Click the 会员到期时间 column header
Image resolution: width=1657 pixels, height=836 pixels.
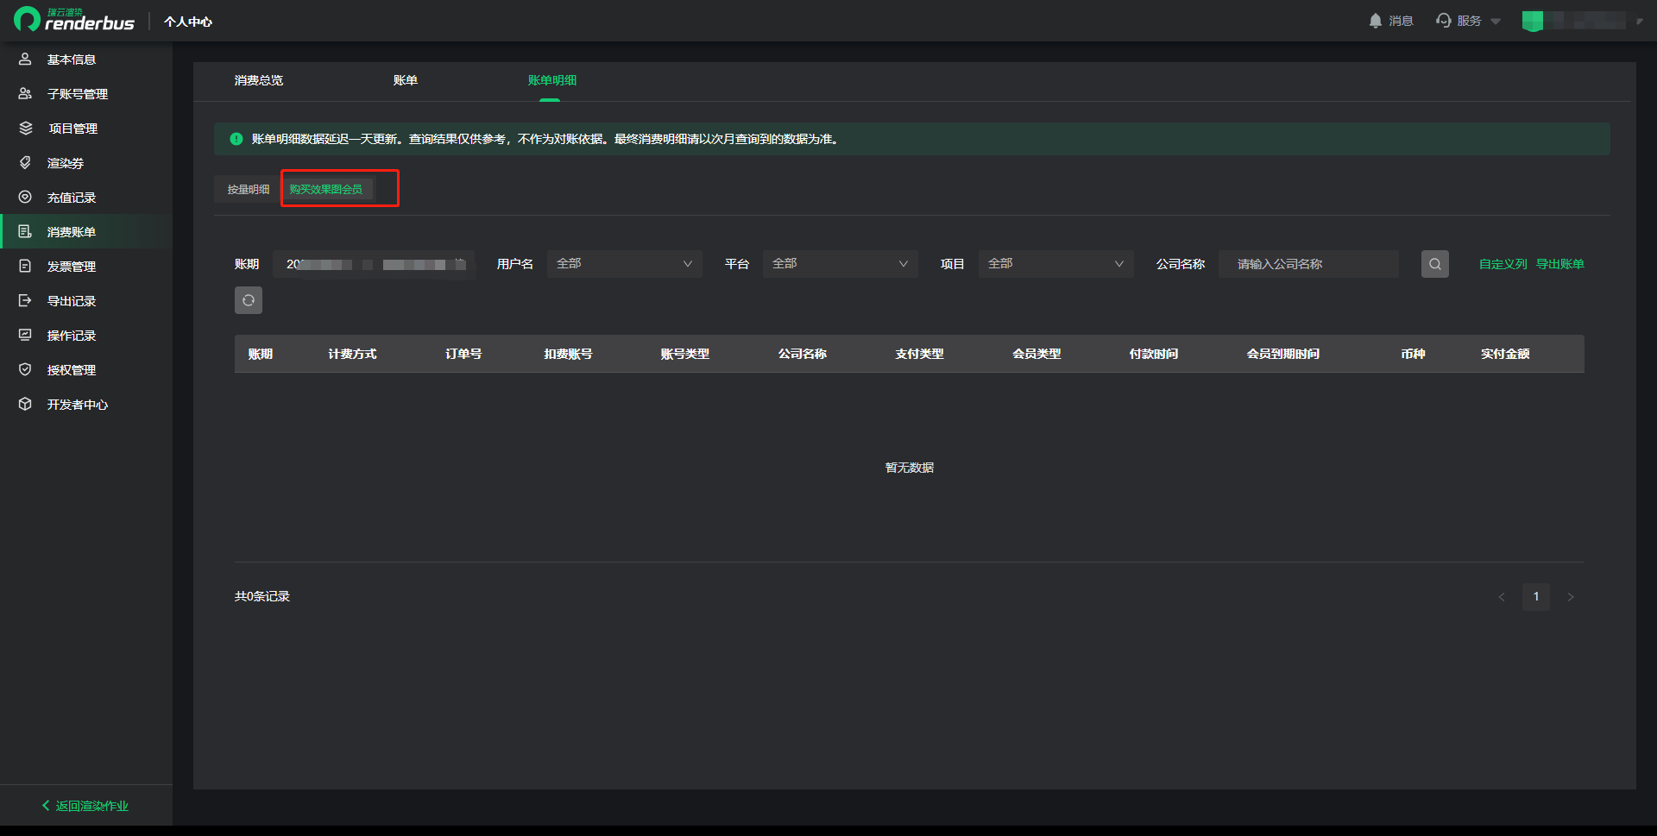pos(1283,354)
